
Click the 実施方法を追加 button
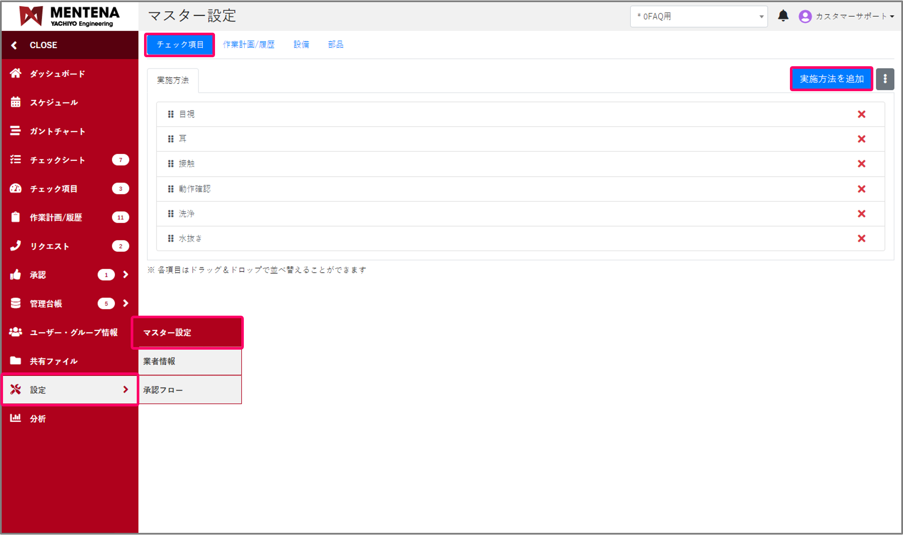tap(831, 79)
